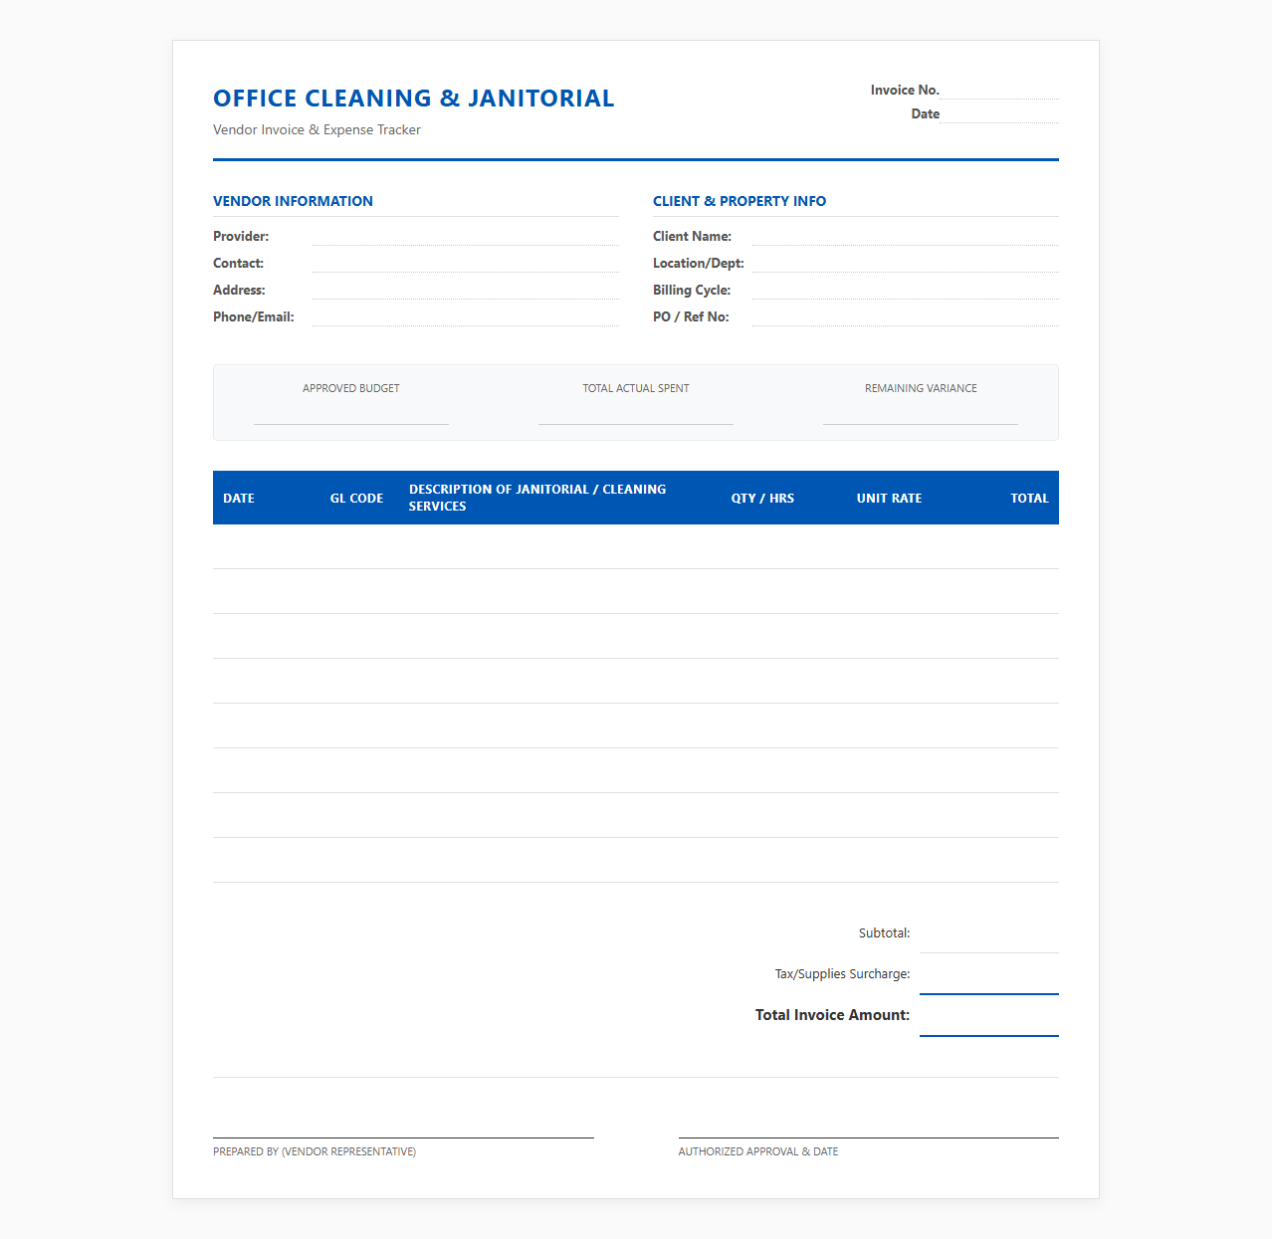Click the Total Actual Spent value line

636,413
